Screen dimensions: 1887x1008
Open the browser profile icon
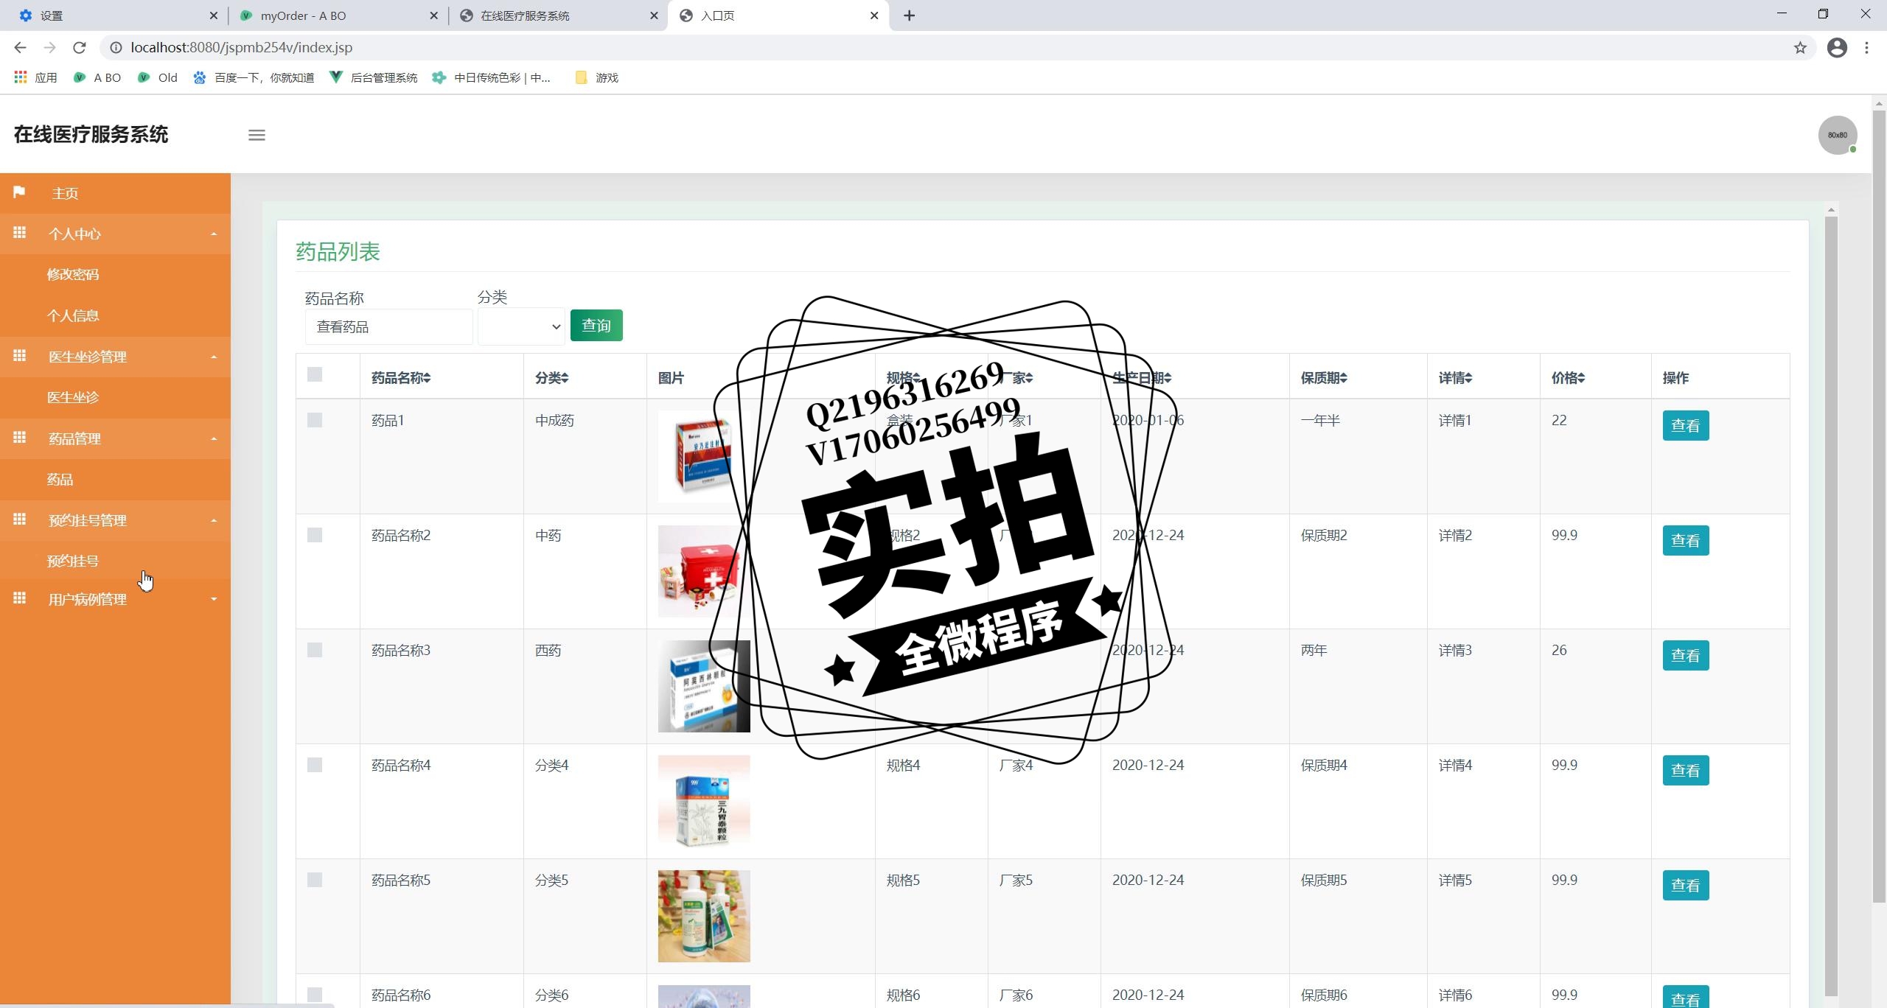[1837, 47]
